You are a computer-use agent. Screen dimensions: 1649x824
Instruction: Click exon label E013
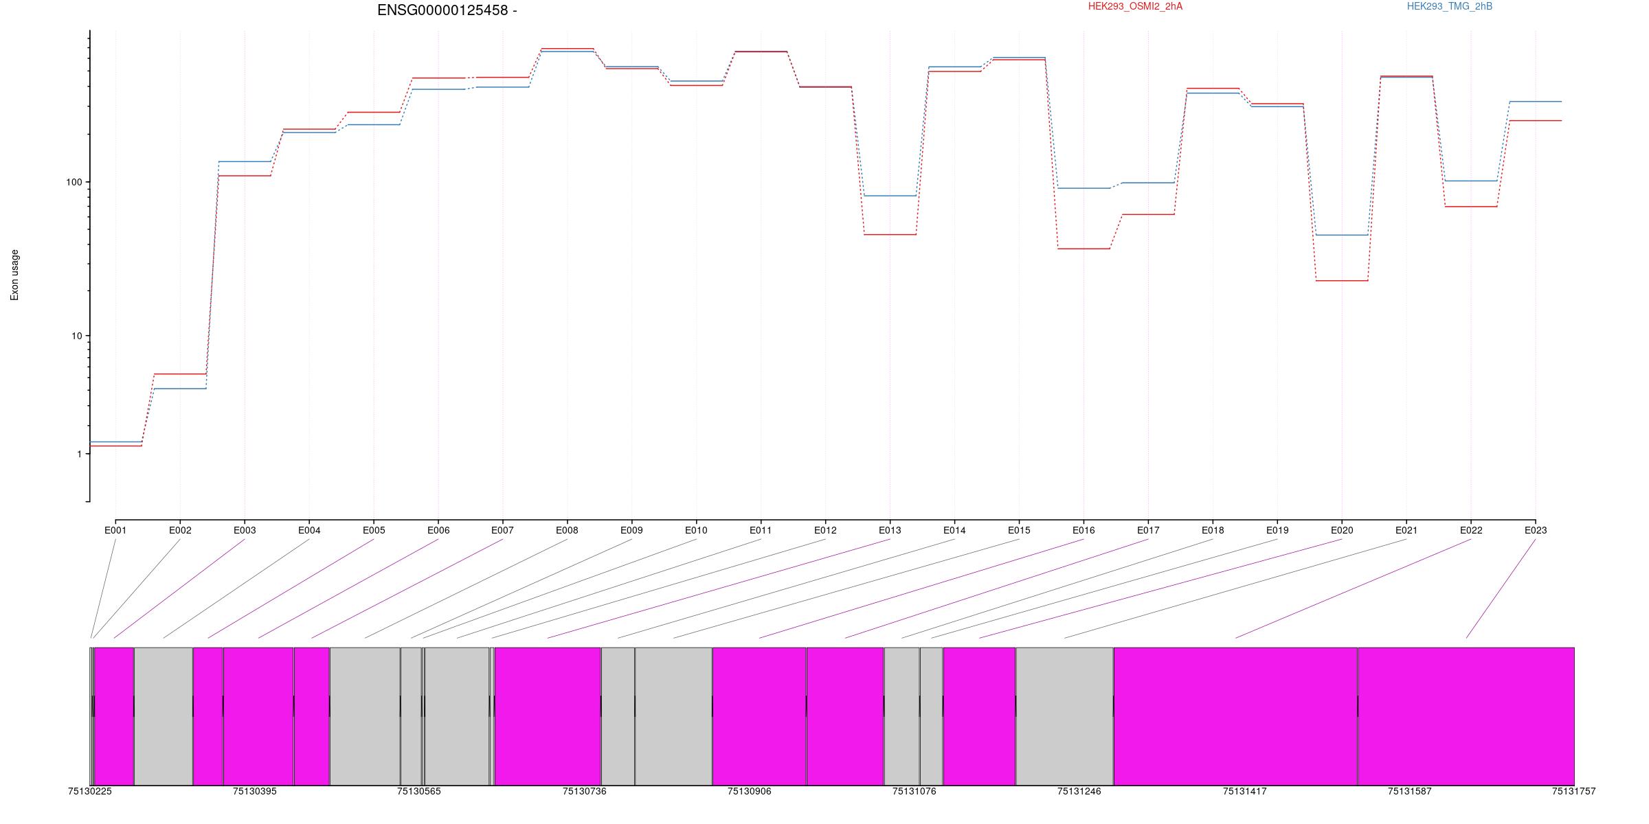(x=890, y=530)
